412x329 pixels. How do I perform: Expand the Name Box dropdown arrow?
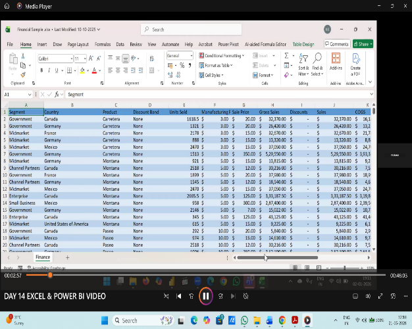[x=30, y=94]
